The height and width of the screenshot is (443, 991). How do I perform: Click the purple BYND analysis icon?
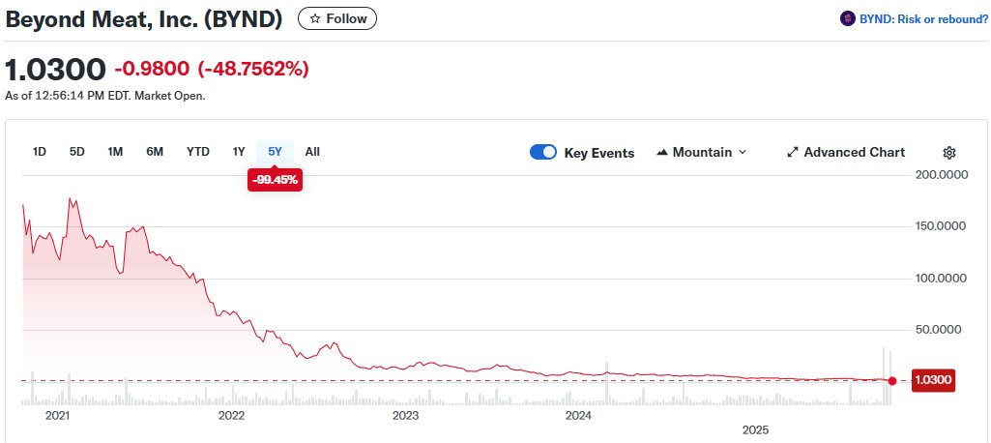(848, 18)
